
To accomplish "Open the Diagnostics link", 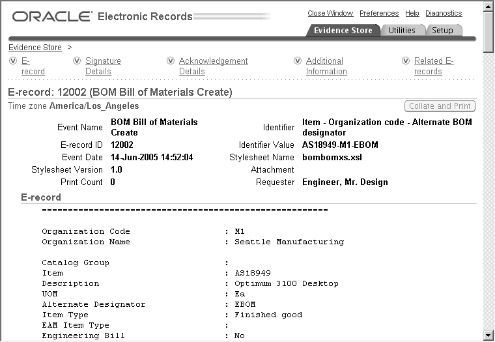I will tap(444, 13).
